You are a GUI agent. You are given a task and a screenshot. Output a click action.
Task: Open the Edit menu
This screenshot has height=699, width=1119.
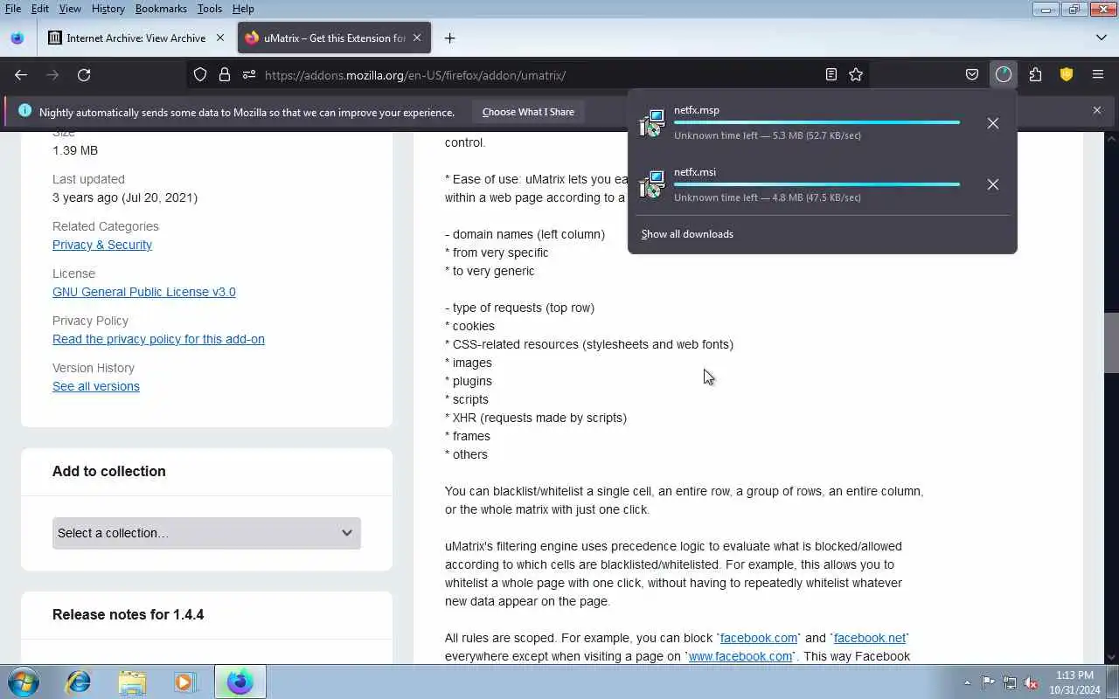(40, 9)
